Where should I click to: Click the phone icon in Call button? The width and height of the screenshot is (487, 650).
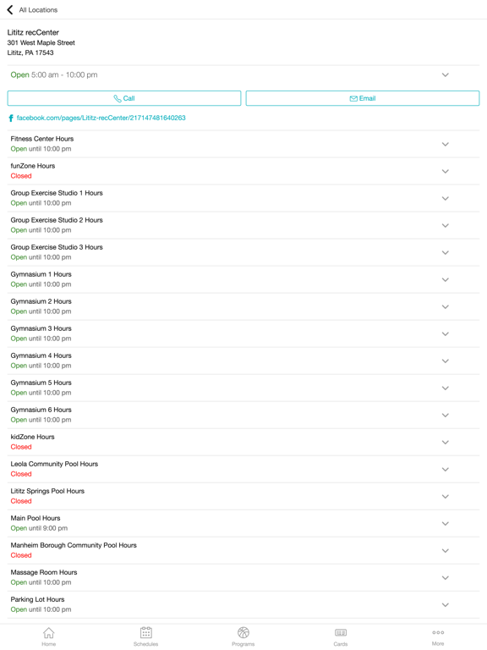[x=118, y=99]
